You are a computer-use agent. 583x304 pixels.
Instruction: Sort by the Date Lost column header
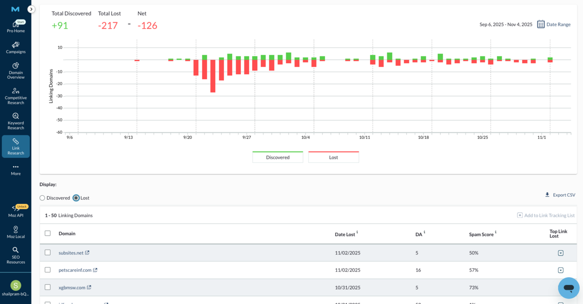point(345,235)
